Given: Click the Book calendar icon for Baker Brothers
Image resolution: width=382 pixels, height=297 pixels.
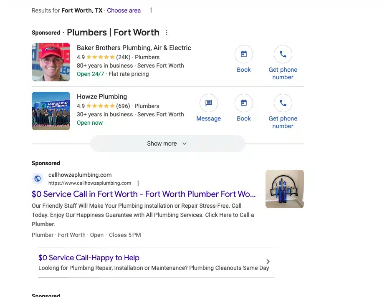Looking at the screenshot, I should click(244, 54).
